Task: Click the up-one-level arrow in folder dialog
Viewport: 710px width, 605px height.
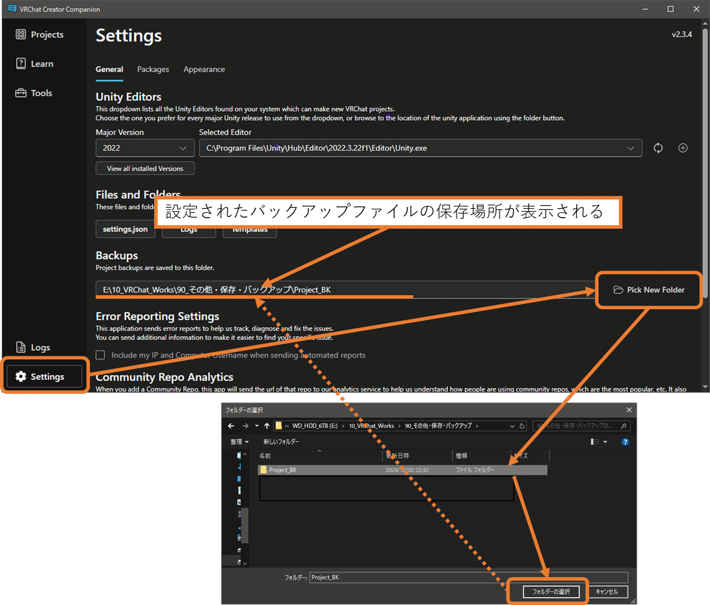Action: tap(267, 426)
